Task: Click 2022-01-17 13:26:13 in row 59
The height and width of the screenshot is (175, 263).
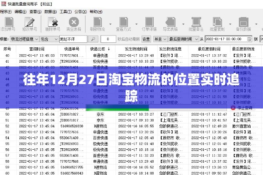Action: [209, 167]
